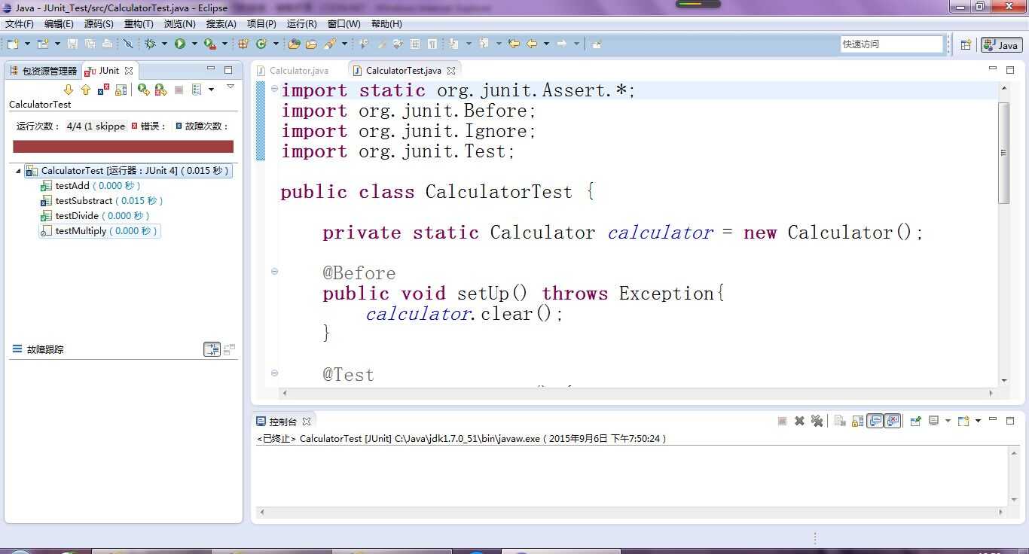Toggle Show Console on Standard Error
Screen dimensions: 1029x554
(x=893, y=421)
